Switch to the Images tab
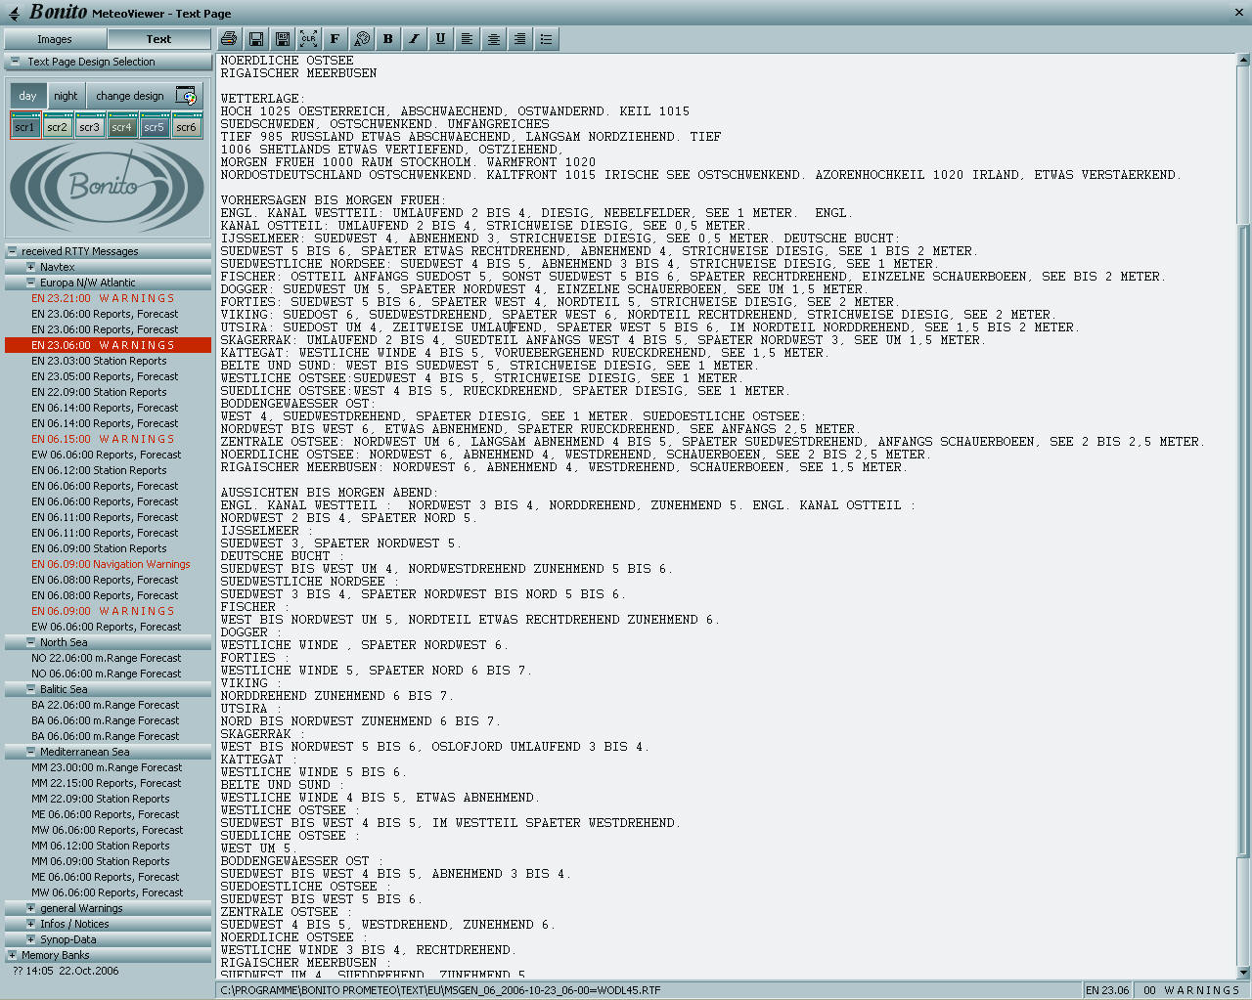 [55, 39]
